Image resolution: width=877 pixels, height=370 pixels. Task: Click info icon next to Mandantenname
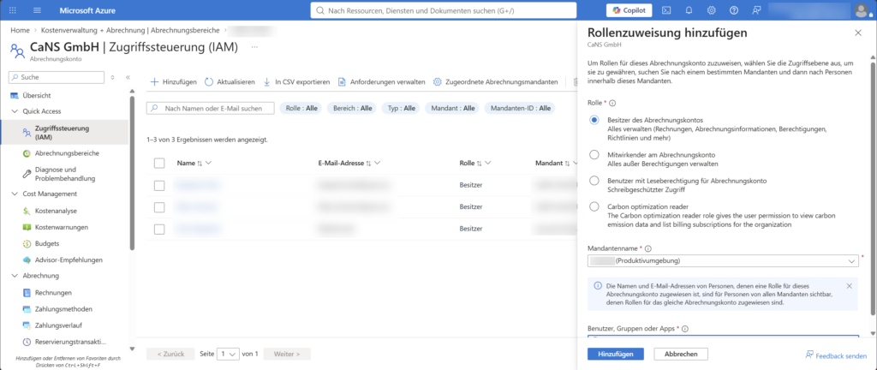(x=649, y=248)
